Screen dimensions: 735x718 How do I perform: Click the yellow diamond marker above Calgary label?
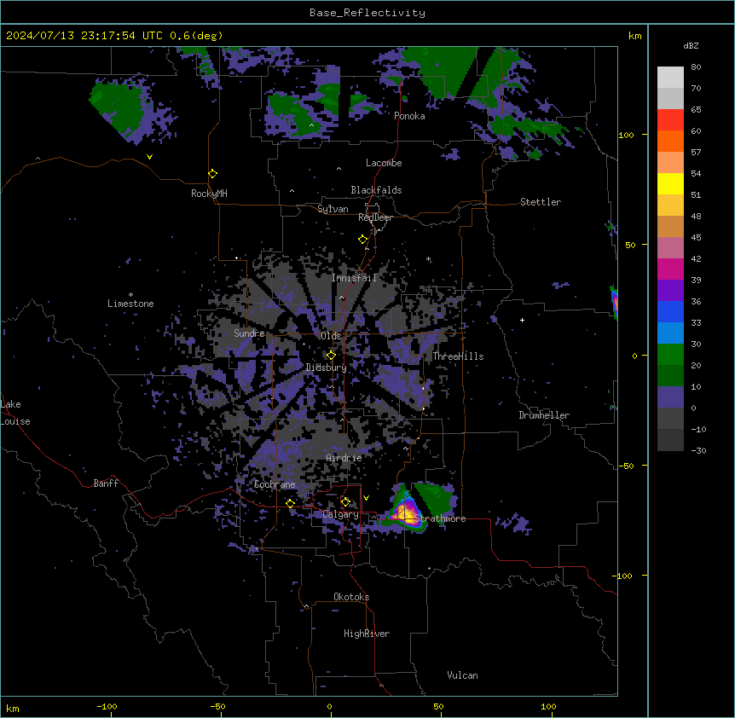pos(345,502)
